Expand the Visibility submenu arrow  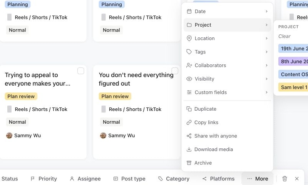266,79
